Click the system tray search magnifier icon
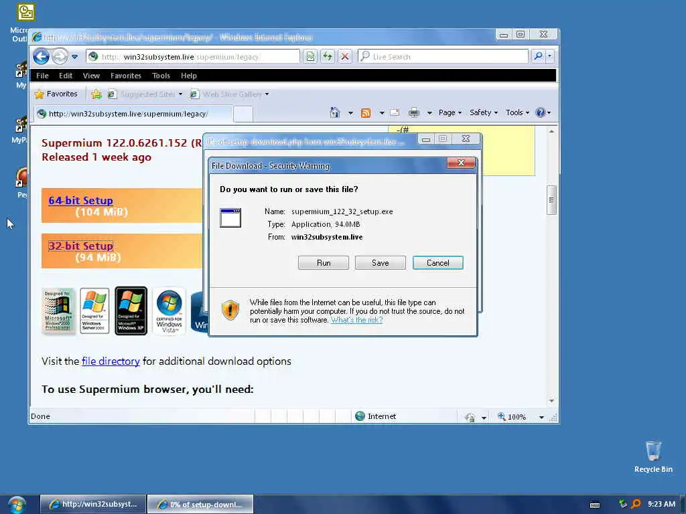This screenshot has width=686, height=514. pyautogui.click(x=636, y=504)
